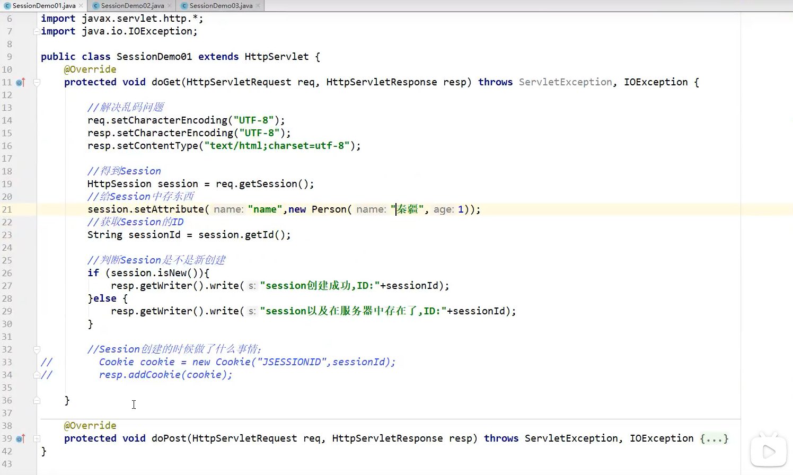Click the commented "resp.addCookie(cookie);" line
The image size is (793, 475).
(165, 375)
